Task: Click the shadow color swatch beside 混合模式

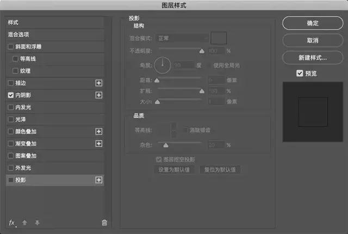Action: coord(219,38)
